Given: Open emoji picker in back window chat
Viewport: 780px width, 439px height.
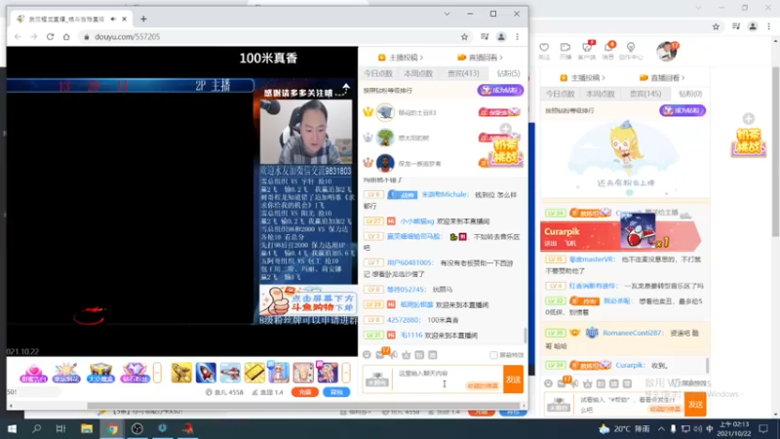Looking at the screenshot, I should pyautogui.click(x=548, y=383).
